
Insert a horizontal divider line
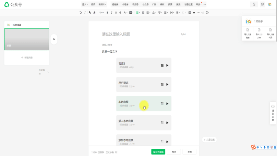pos(199,13)
